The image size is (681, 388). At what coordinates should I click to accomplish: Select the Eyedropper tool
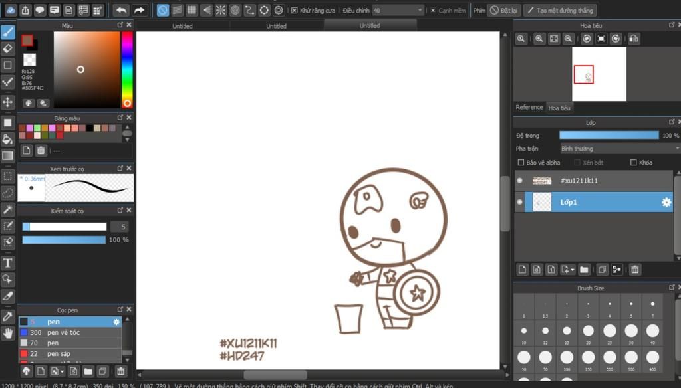8,316
